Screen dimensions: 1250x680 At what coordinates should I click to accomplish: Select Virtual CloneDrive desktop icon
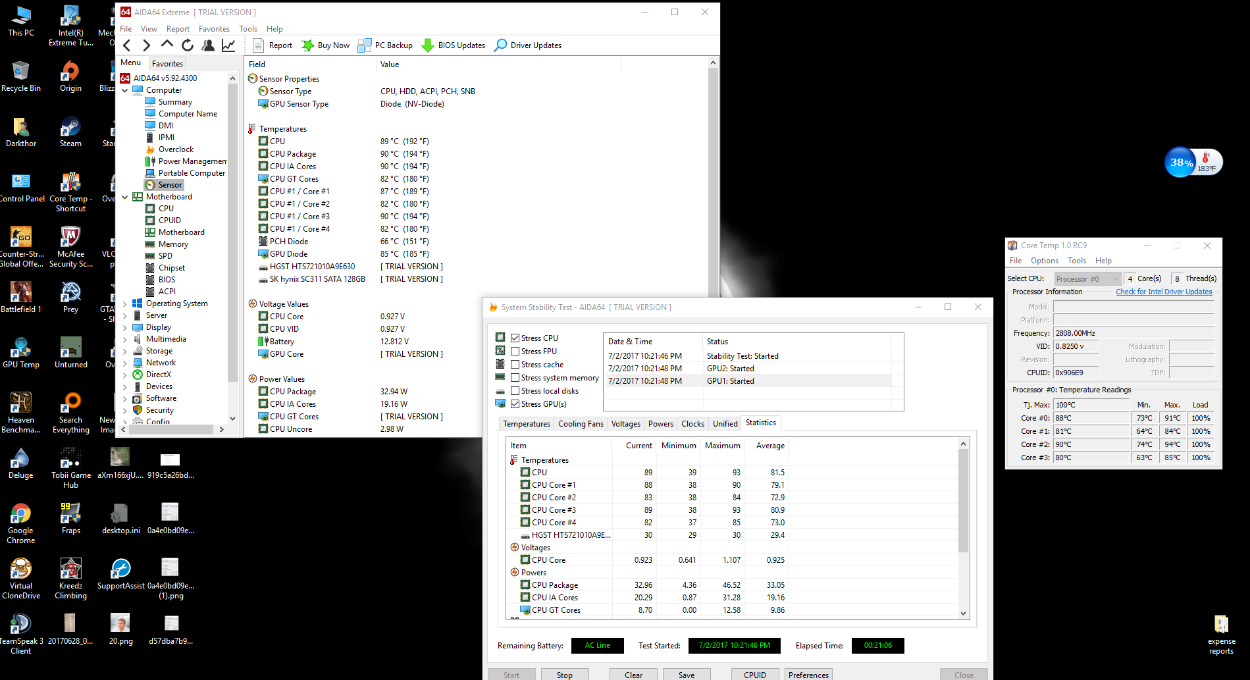pyautogui.click(x=21, y=579)
